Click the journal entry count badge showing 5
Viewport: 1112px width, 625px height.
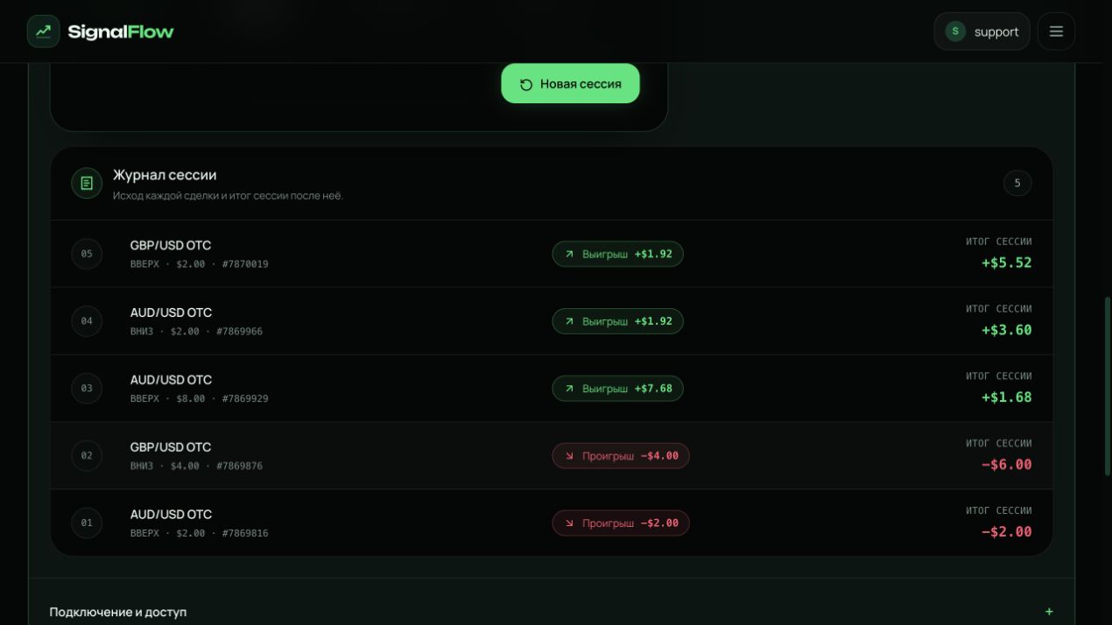click(x=1017, y=183)
